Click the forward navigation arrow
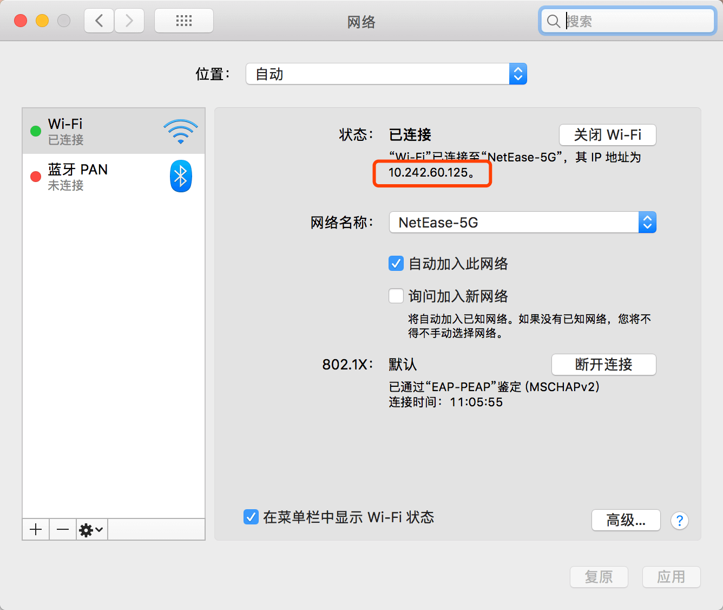This screenshot has width=723, height=610. pos(129,21)
